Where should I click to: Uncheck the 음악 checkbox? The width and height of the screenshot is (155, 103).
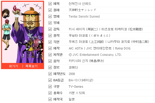pyautogui.click(x=50, y=61)
